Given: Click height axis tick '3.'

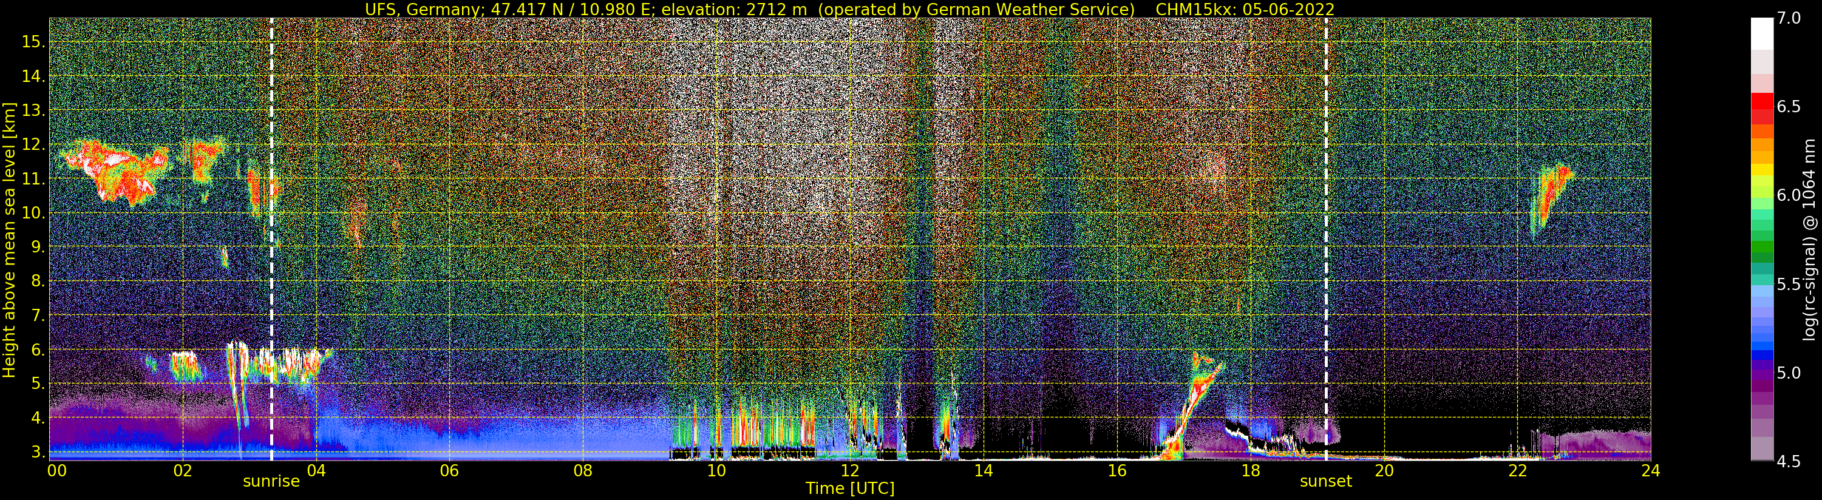Looking at the screenshot, I should point(38,452).
